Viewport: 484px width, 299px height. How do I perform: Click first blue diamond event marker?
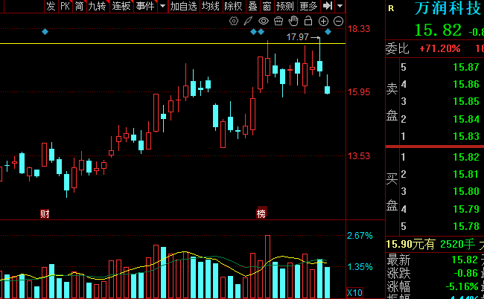(45, 31)
